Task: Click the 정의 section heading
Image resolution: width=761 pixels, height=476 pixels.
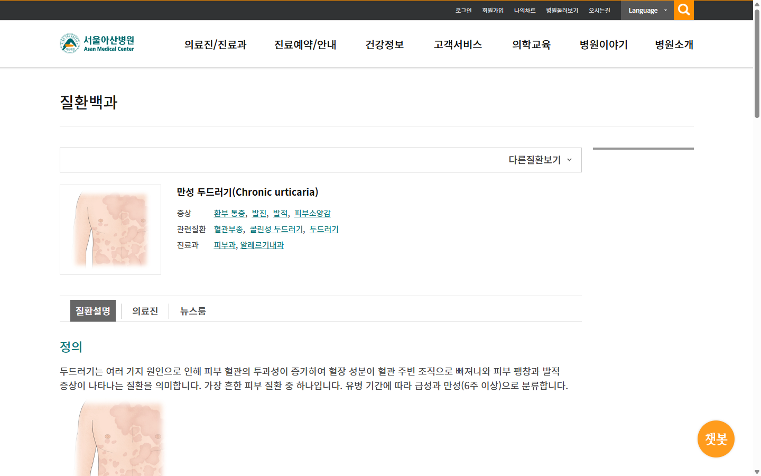Action: coord(71,347)
